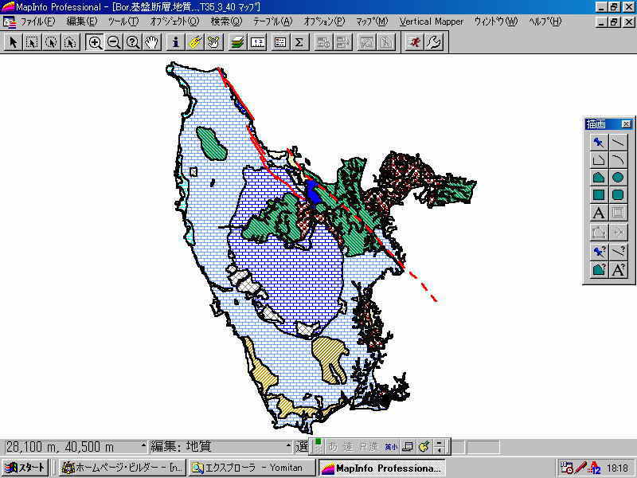Viewport: 637px width, 478px height.
Task: Open the Region Style picker button
Action: 599,269
